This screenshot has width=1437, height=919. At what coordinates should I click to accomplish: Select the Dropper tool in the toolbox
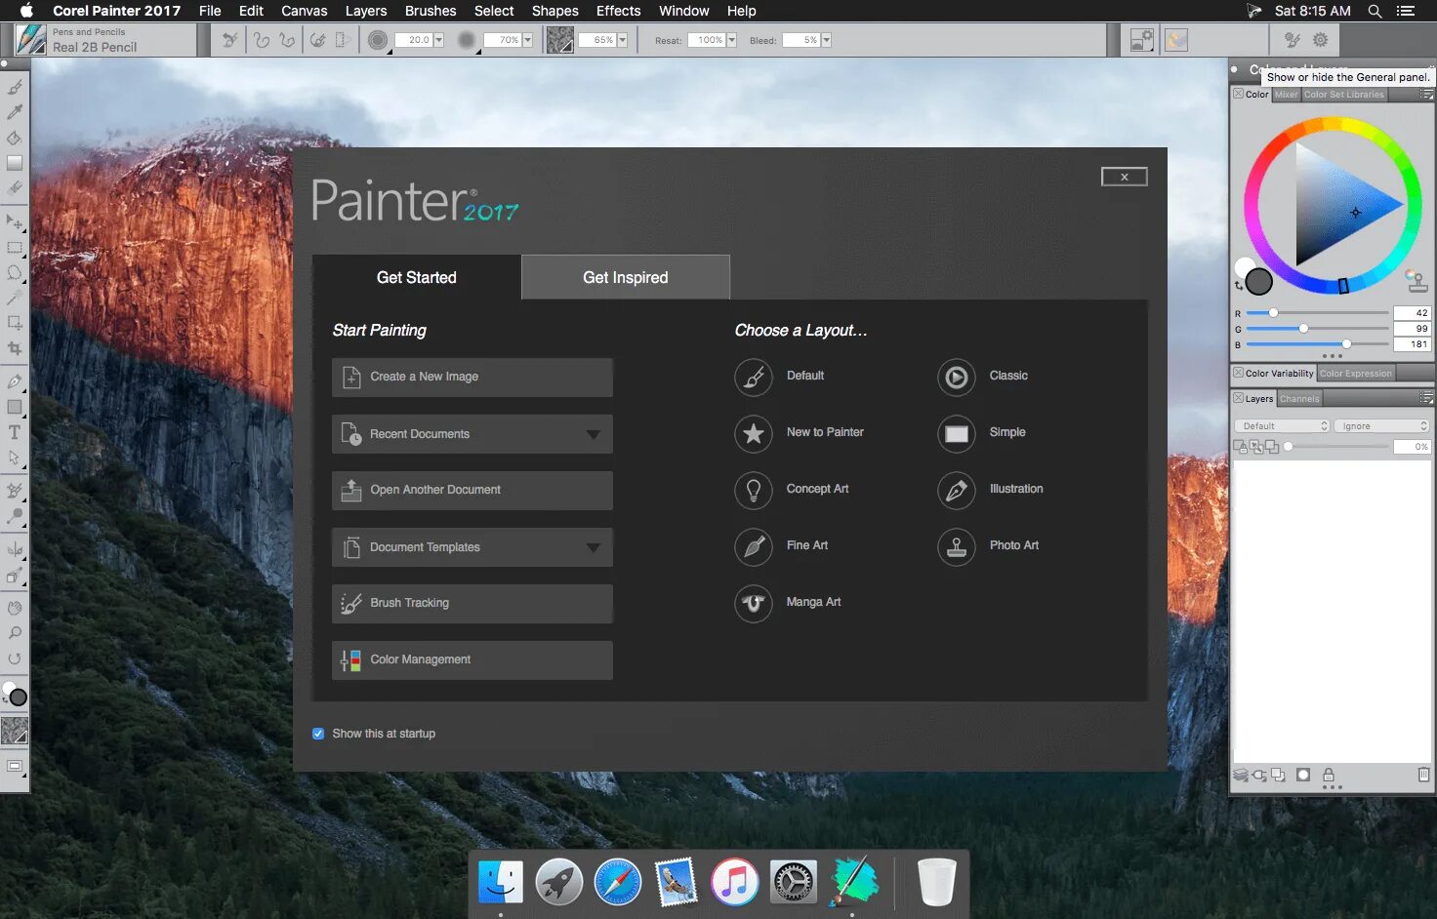coord(15,112)
